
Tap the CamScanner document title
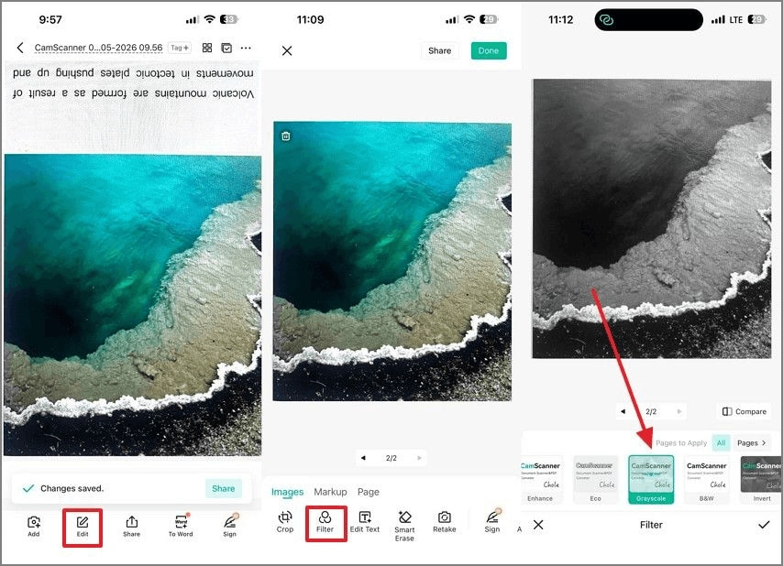[98, 48]
